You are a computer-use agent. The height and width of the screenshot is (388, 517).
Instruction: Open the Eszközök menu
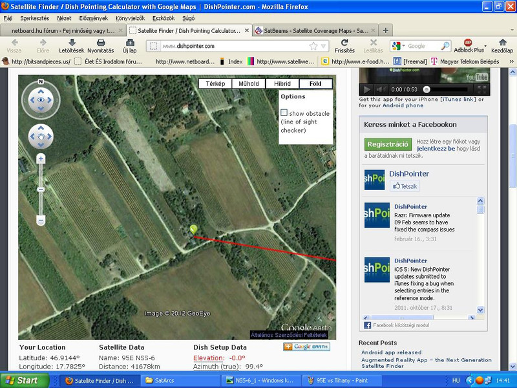click(164, 18)
